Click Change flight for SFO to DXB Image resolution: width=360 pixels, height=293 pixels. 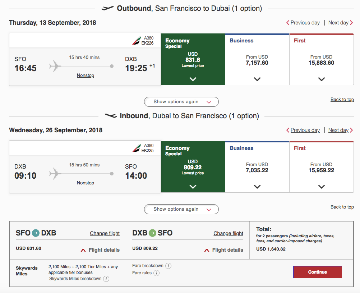(105, 233)
